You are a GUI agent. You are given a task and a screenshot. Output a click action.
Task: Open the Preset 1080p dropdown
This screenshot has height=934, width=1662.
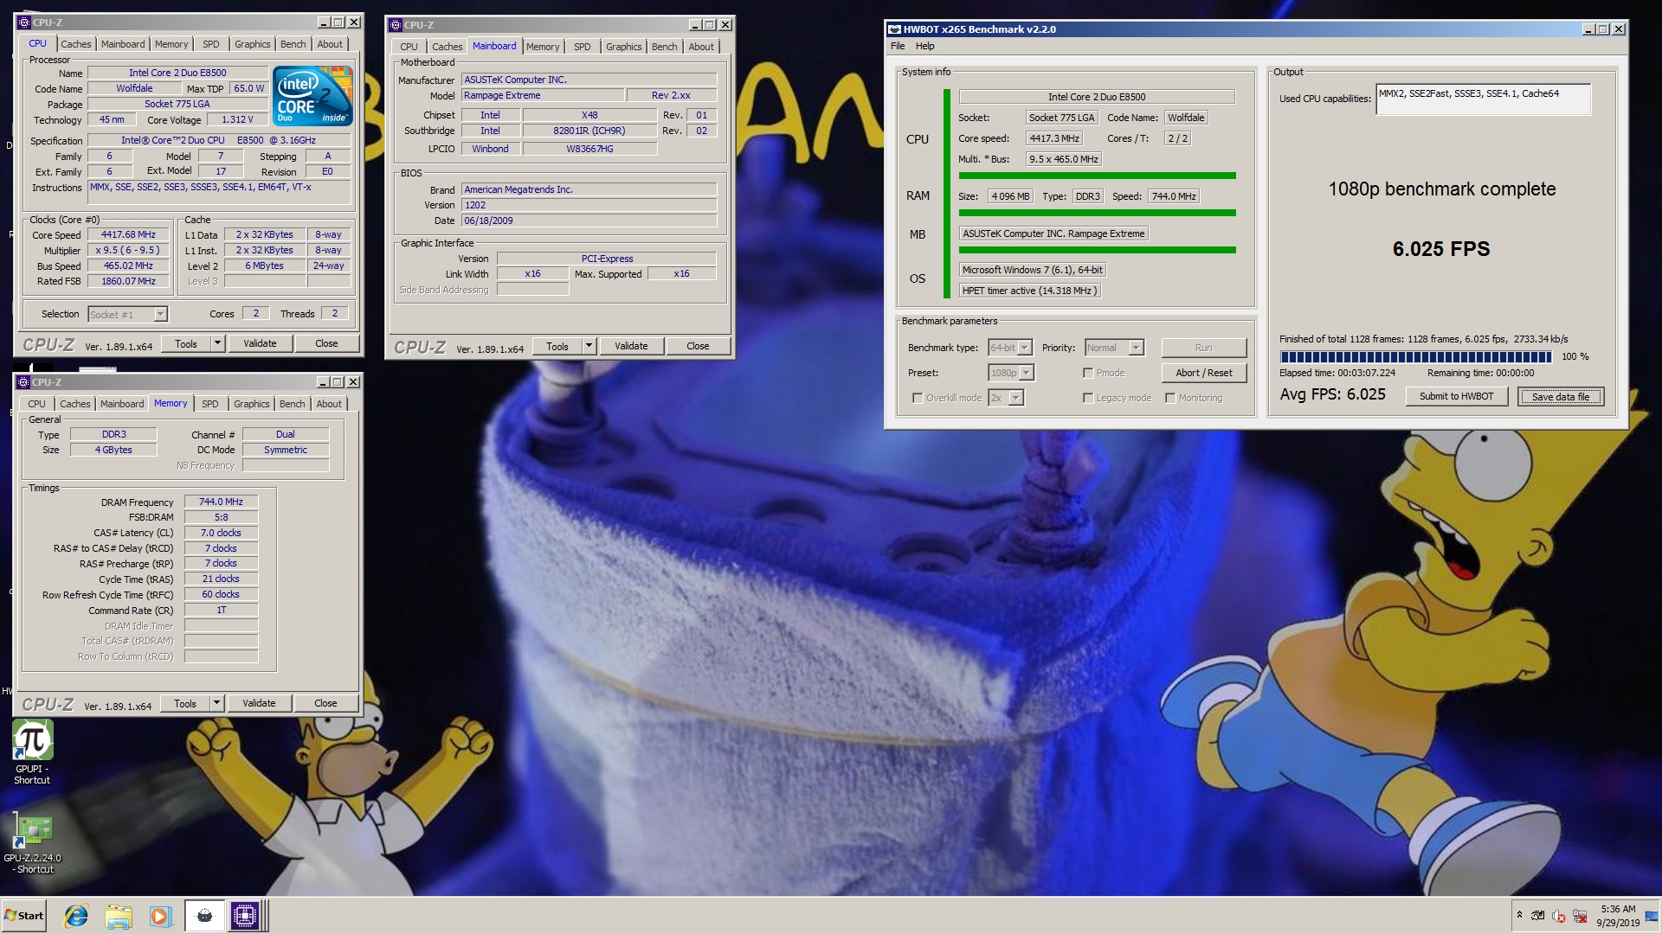click(x=1011, y=373)
